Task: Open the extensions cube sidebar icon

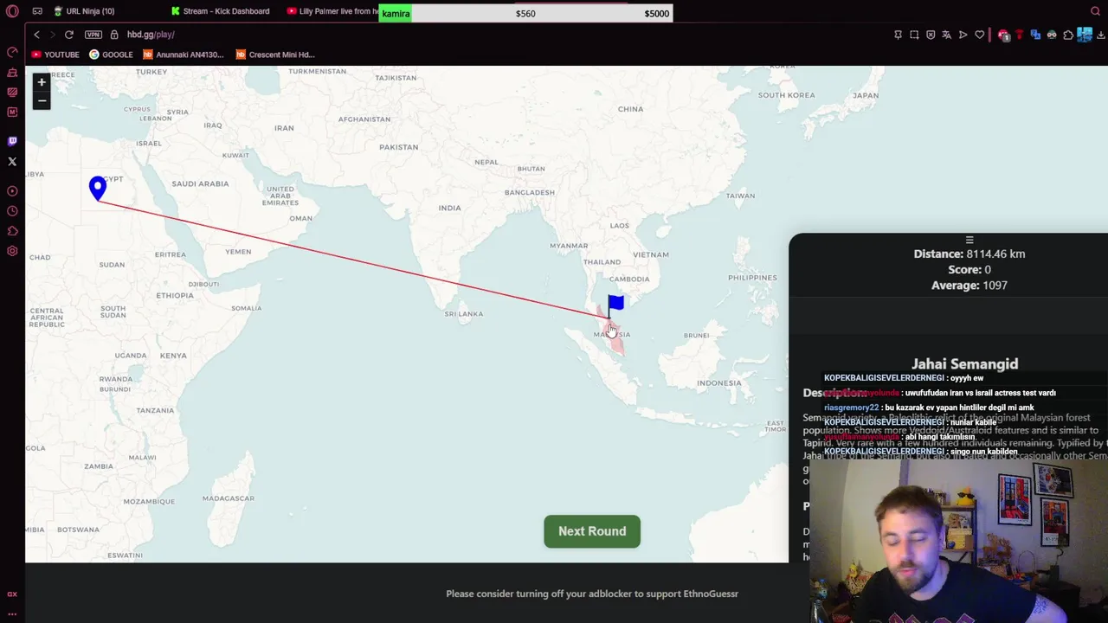Action: point(12,231)
